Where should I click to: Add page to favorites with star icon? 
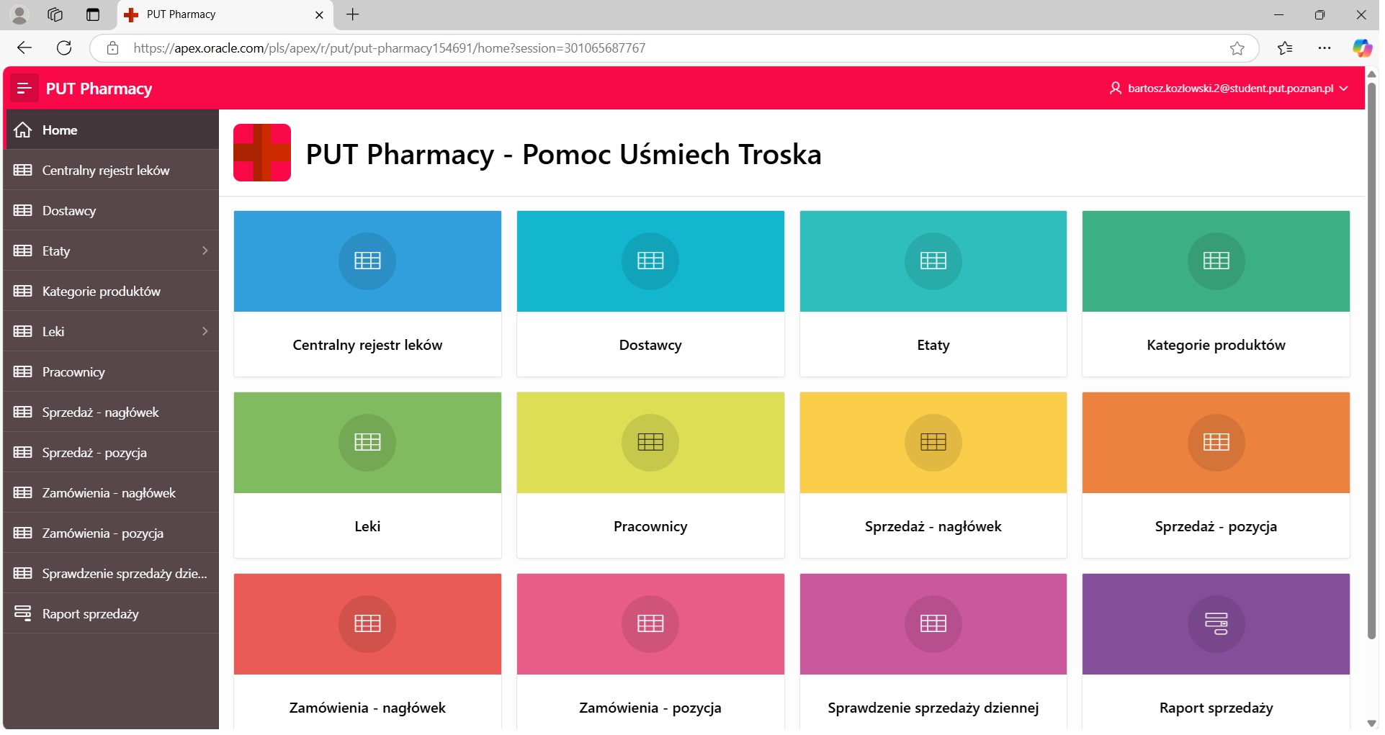[x=1237, y=48]
